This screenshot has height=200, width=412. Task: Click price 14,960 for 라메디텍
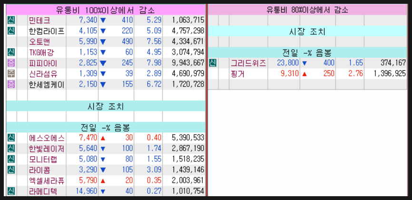[87, 191]
